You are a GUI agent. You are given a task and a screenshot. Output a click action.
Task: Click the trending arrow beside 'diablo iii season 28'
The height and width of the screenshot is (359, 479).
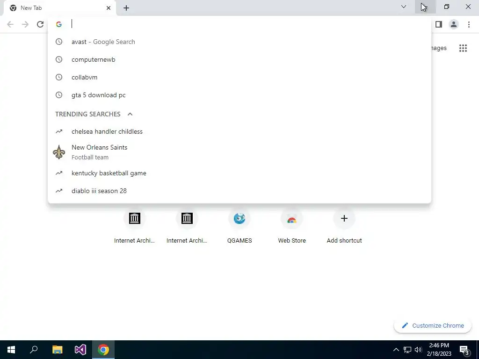59,191
